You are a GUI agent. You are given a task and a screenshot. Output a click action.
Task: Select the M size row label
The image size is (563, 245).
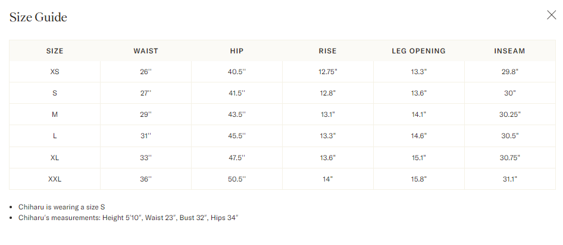pos(55,114)
